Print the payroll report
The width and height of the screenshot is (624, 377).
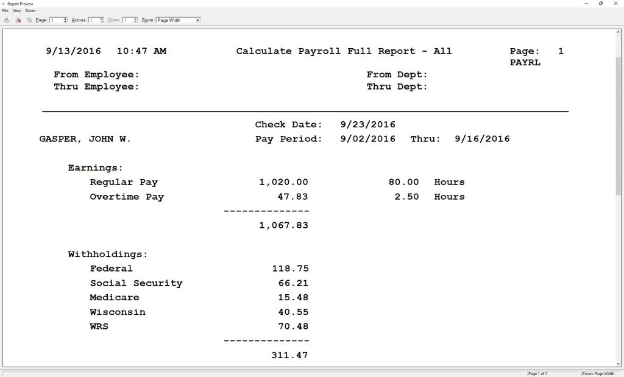[6, 19]
